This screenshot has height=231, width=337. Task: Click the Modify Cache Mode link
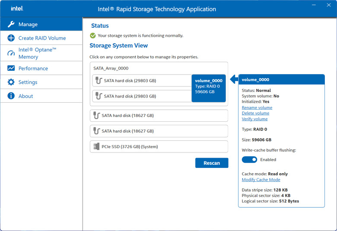point(261,180)
